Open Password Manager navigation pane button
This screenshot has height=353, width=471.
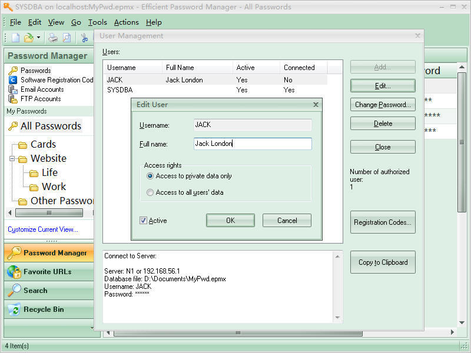[x=49, y=253]
